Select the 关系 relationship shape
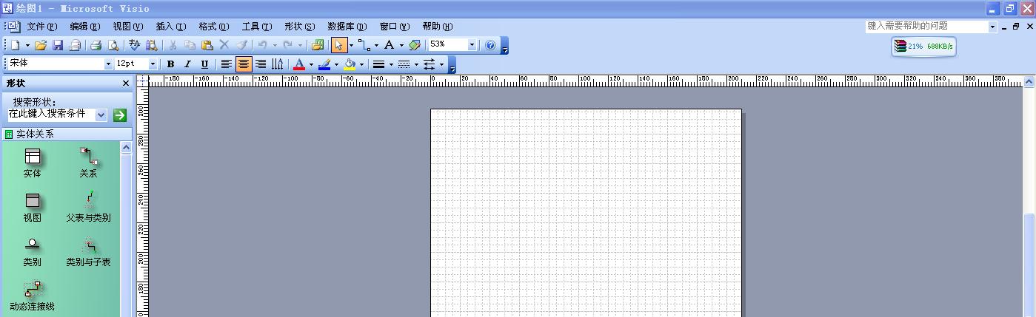The image size is (1036, 317). click(88, 163)
